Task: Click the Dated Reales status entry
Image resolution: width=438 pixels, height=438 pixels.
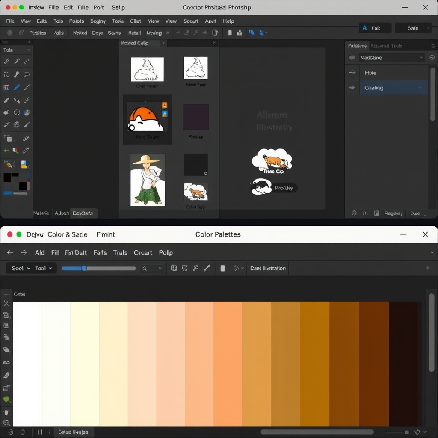Action: point(73,432)
